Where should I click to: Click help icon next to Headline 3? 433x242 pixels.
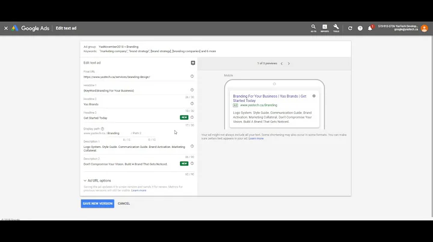coord(192,117)
